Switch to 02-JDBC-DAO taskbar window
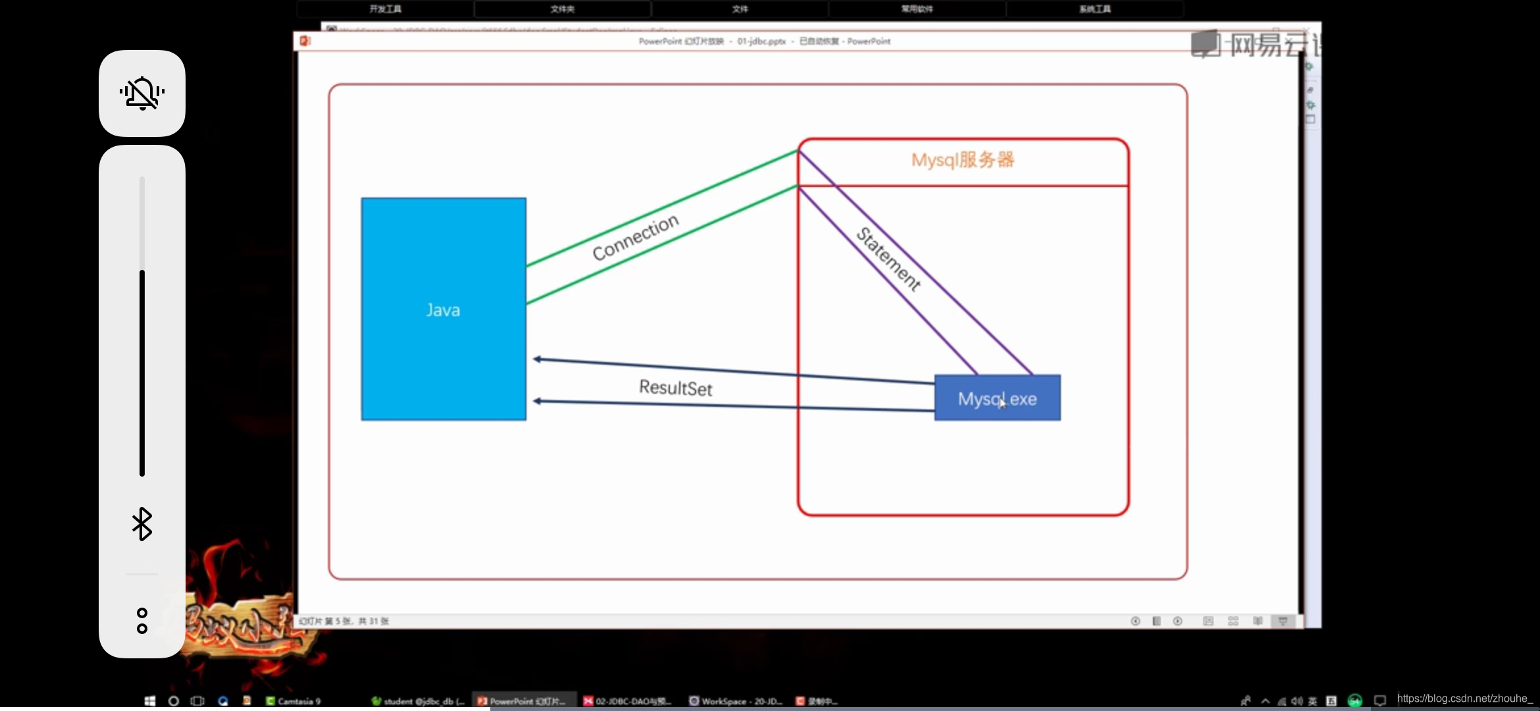Image resolution: width=1540 pixels, height=711 pixels. point(627,701)
